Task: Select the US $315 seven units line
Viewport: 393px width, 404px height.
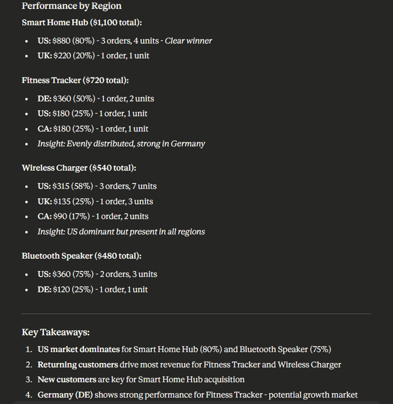Action: (x=97, y=186)
